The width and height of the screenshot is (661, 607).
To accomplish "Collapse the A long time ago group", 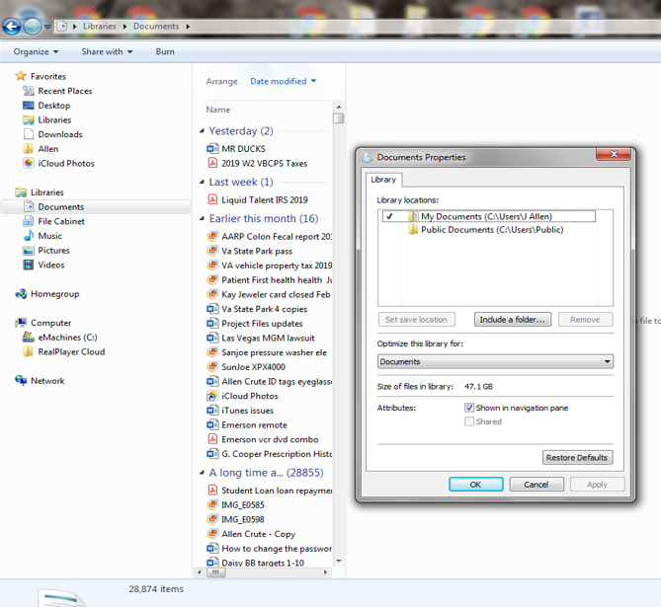I will tap(202, 473).
